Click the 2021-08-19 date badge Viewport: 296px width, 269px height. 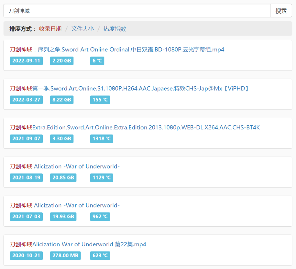point(26,178)
